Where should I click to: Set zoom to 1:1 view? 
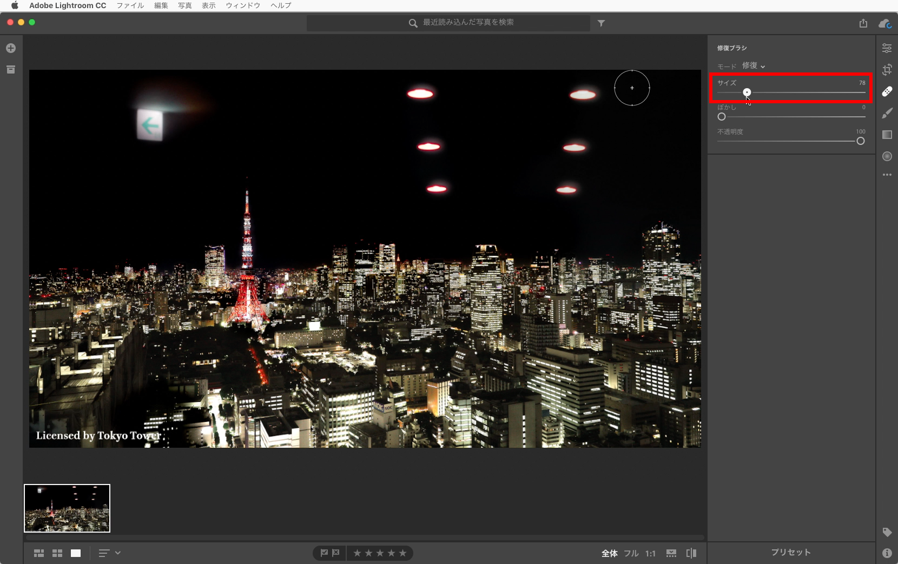(x=650, y=553)
